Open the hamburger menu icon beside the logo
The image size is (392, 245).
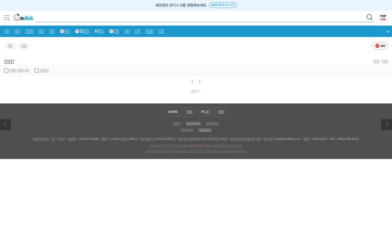coord(7,18)
